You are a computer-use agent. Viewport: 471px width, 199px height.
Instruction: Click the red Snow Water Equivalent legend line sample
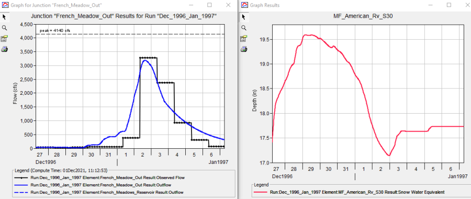point(261,192)
